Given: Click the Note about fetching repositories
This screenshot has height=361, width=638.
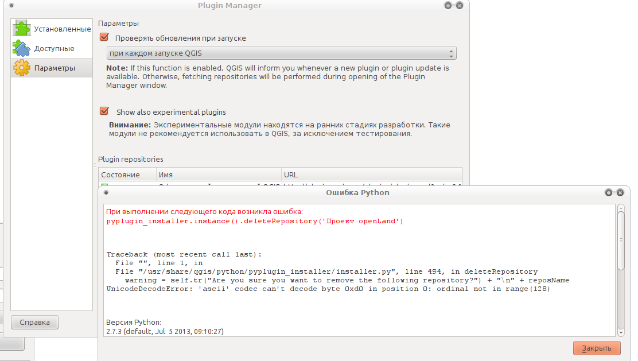Looking at the screenshot, I should point(278,76).
